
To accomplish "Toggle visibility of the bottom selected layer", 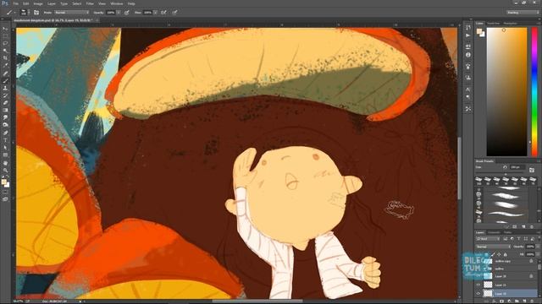I will (478, 293).
